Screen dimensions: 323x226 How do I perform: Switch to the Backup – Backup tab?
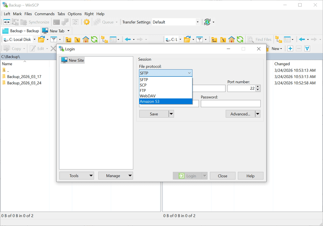20,31
